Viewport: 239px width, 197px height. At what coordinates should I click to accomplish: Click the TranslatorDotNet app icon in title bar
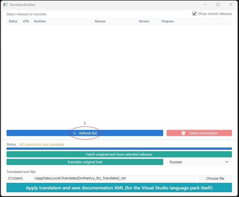(x=5, y=5)
